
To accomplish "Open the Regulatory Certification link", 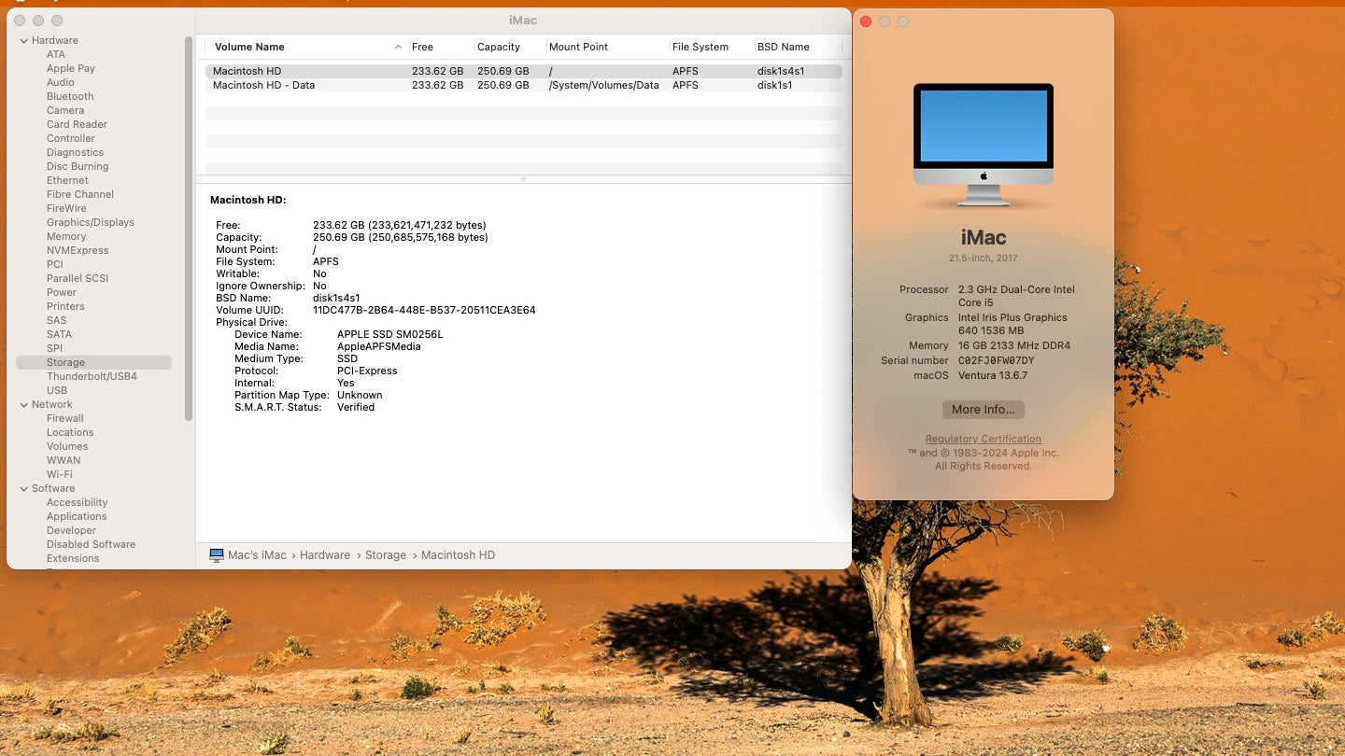I will coord(983,439).
